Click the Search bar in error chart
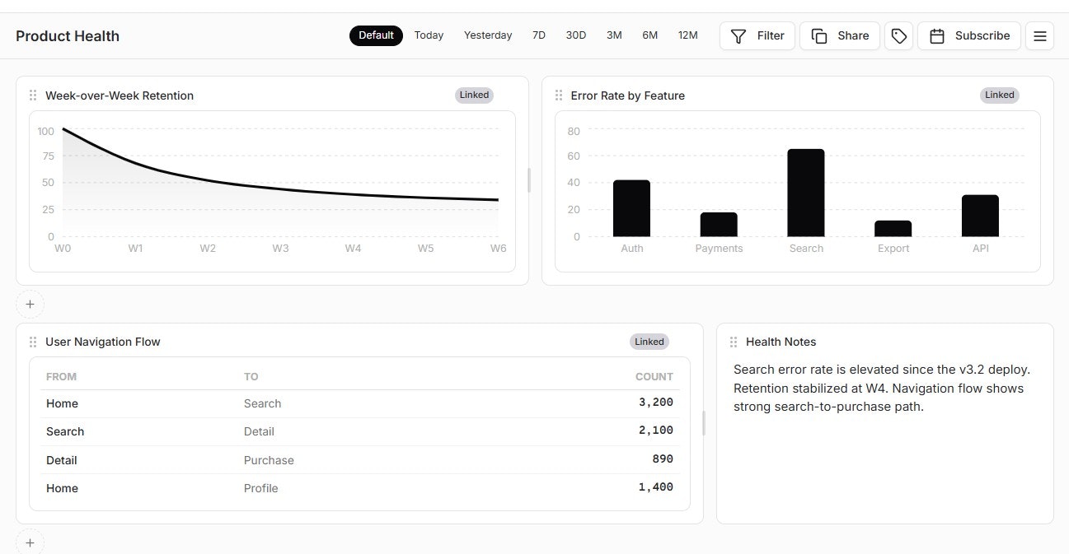This screenshot has width=1069, height=554. [806, 193]
